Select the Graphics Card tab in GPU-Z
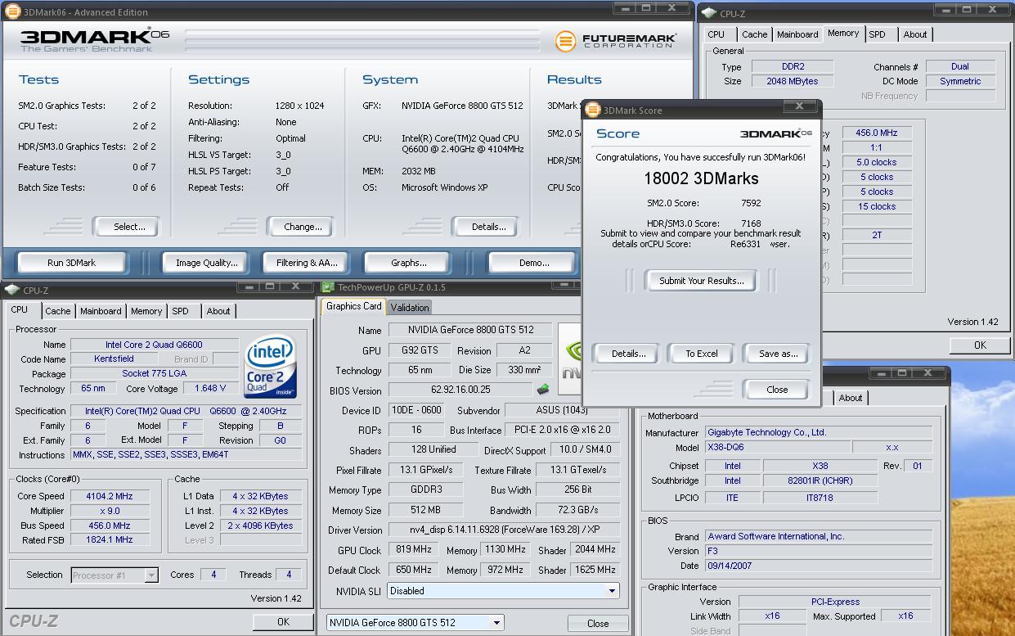Image resolution: width=1015 pixels, height=636 pixels. tap(354, 306)
